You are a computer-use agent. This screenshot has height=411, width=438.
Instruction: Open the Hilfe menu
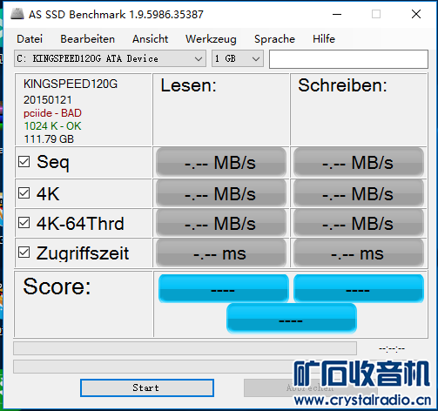(x=324, y=39)
